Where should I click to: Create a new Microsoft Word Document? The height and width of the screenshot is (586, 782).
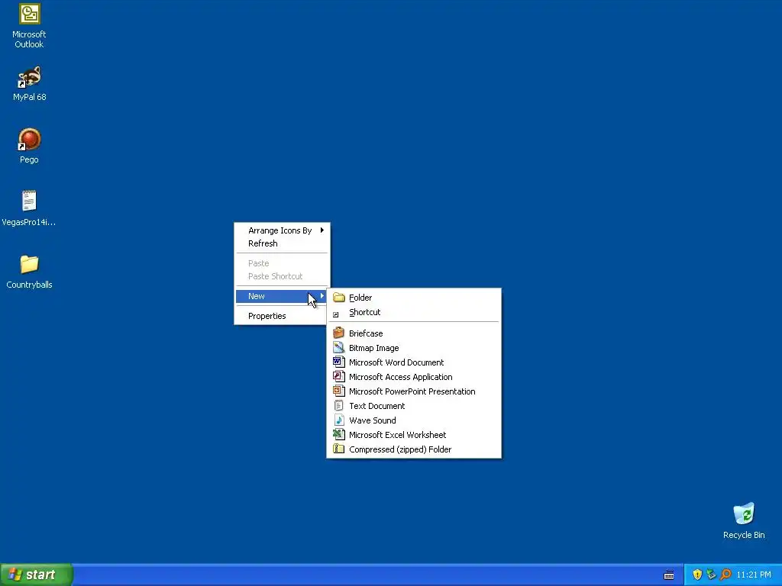coord(414,362)
